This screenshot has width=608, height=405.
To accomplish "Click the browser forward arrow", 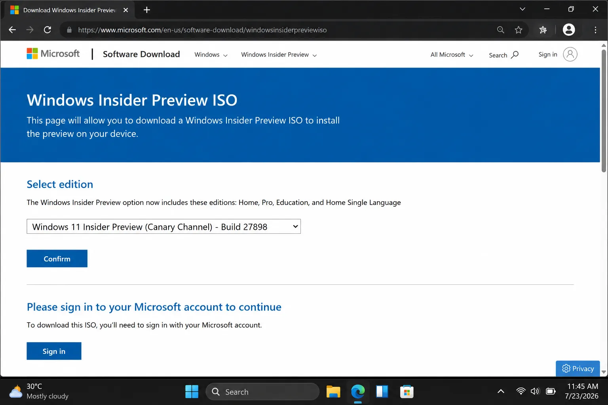I will coord(30,30).
